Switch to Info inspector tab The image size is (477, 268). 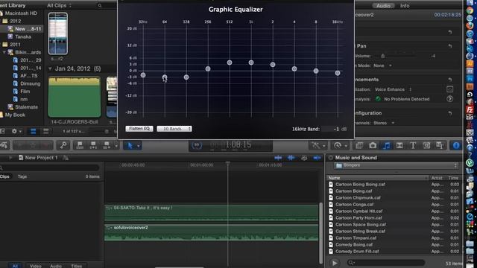point(405,6)
